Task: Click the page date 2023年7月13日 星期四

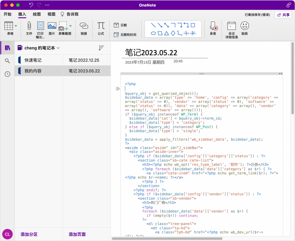Action: pos(145,62)
